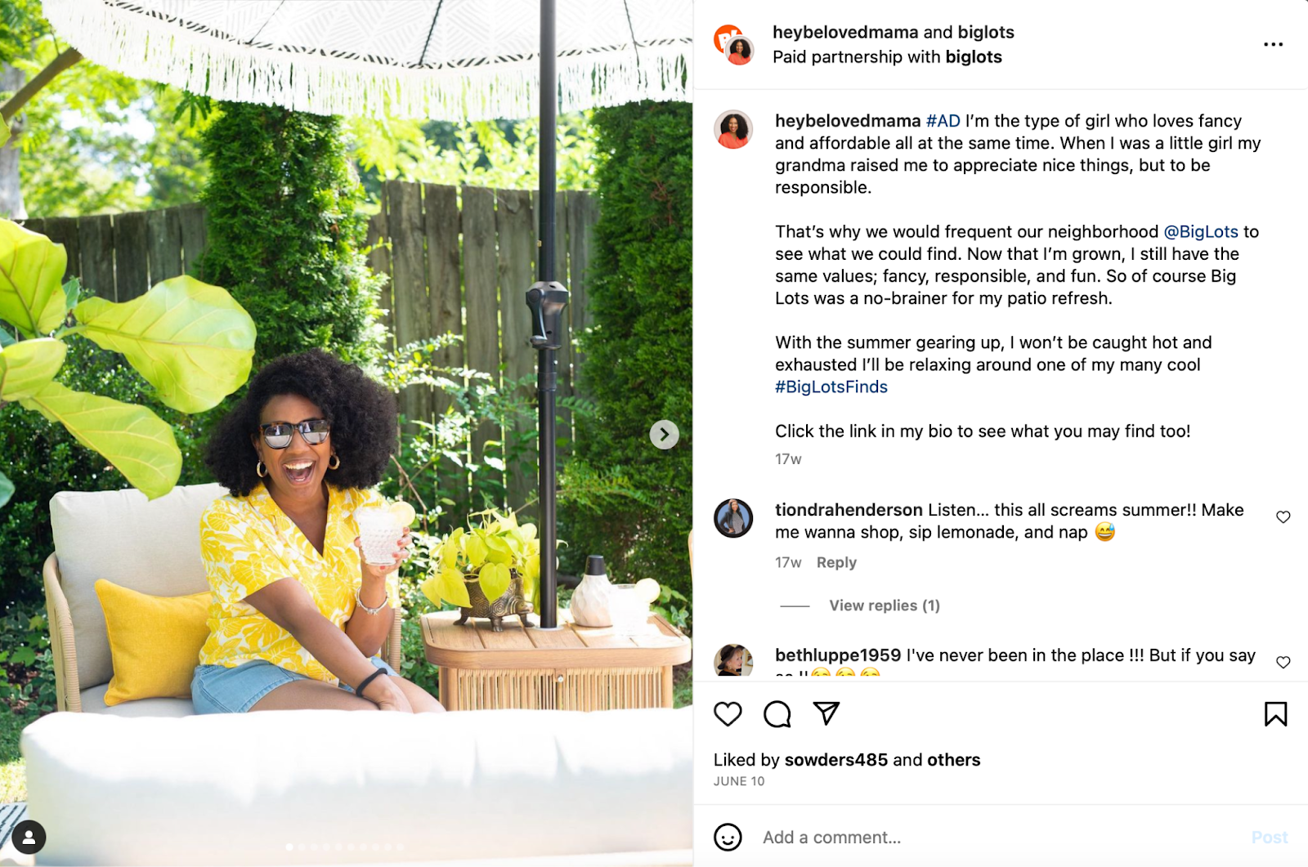The image size is (1308, 867).
Task: Save the post with the bookmark icon
Action: [x=1275, y=714]
